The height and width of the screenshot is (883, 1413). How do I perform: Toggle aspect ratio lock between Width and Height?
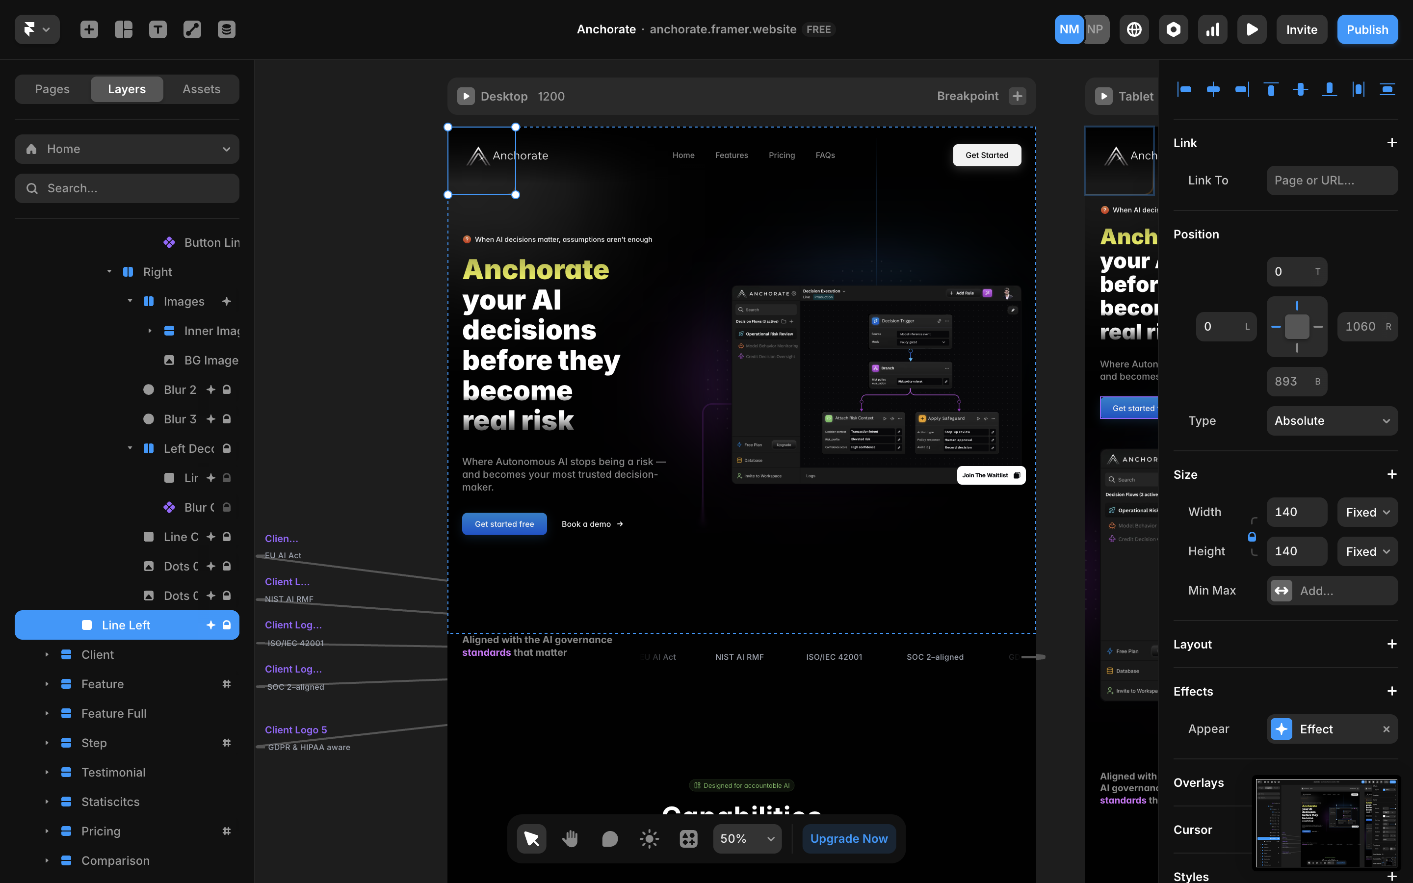coord(1252,536)
